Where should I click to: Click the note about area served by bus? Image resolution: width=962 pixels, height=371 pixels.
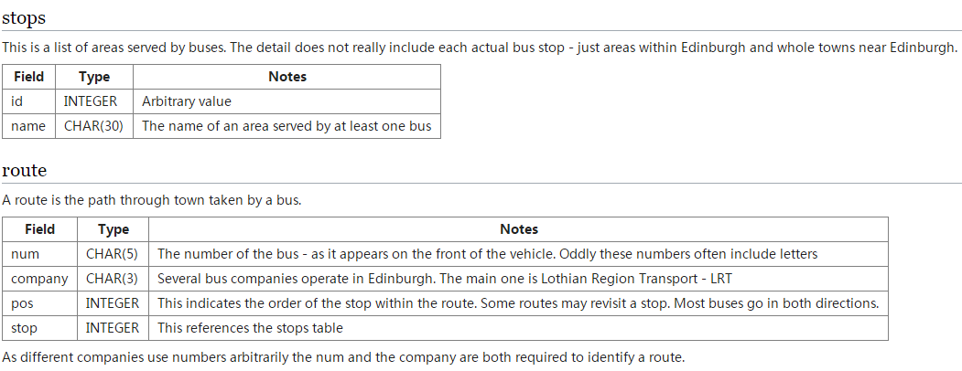[x=286, y=126]
